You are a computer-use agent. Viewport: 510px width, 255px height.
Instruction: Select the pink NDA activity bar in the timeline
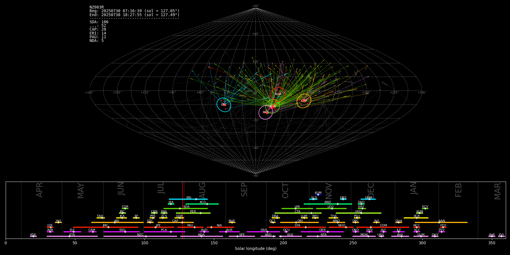(201, 236)
